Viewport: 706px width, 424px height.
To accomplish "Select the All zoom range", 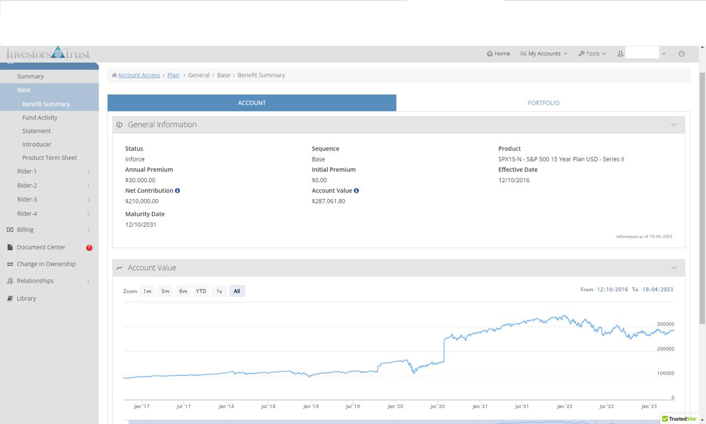I will (237, 291).
